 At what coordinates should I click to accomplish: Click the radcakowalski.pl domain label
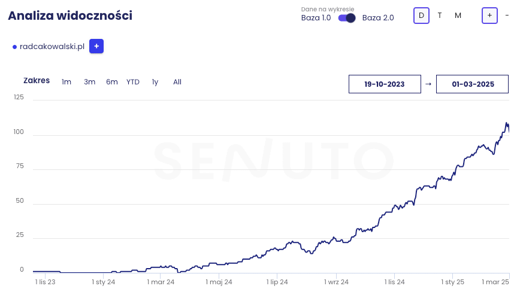tap(52, 47)
